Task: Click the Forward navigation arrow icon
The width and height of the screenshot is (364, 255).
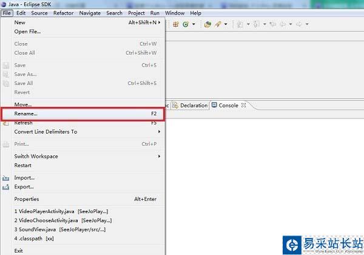Action: (299, 24)
